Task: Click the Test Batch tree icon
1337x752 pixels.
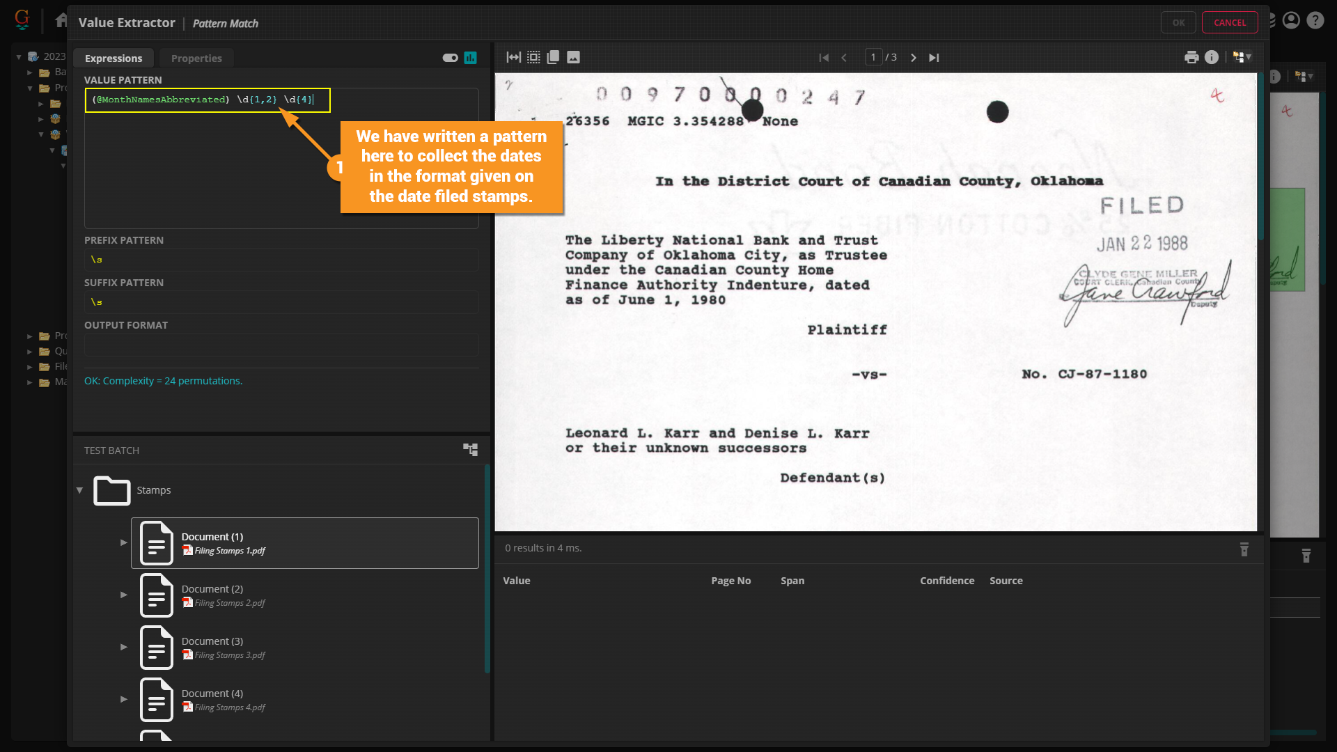Action: tap(471, 450)
